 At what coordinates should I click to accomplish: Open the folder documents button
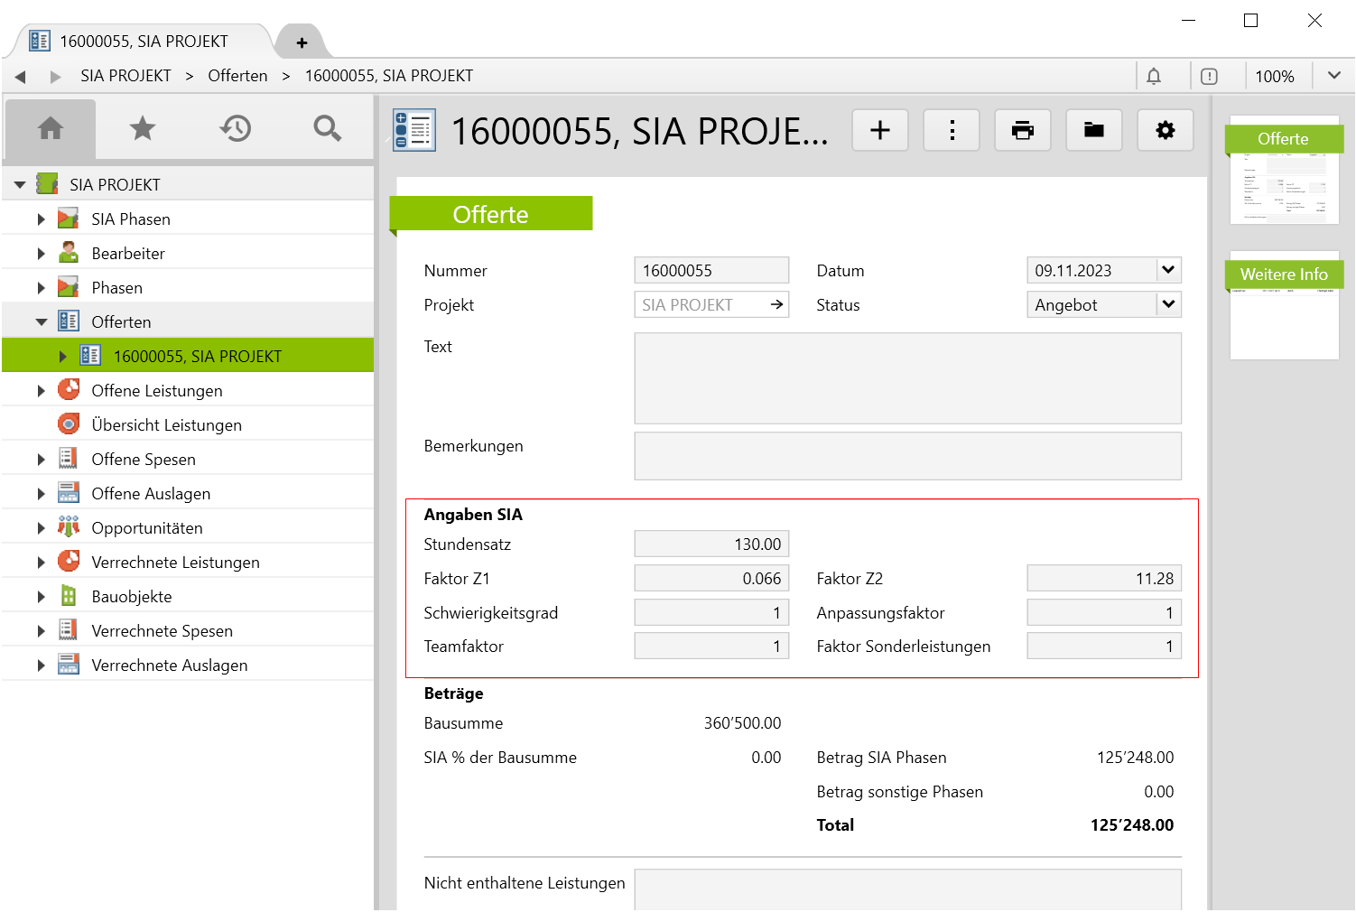(1094, 131)
